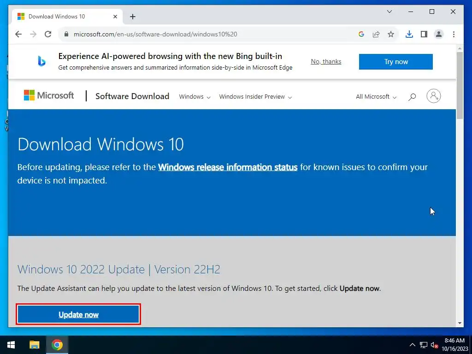This screenshot has width=472, height=354.
Task: Click the Google icon in the address bar
Action: coord(361,34)
